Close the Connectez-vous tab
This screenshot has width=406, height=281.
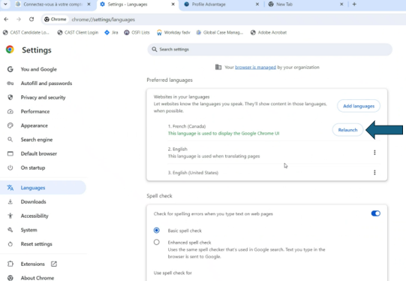[x=89, y=5]
